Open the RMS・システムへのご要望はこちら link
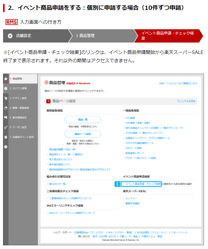Image resolution: width=208 pixels, height=249 pixels. 178,84
